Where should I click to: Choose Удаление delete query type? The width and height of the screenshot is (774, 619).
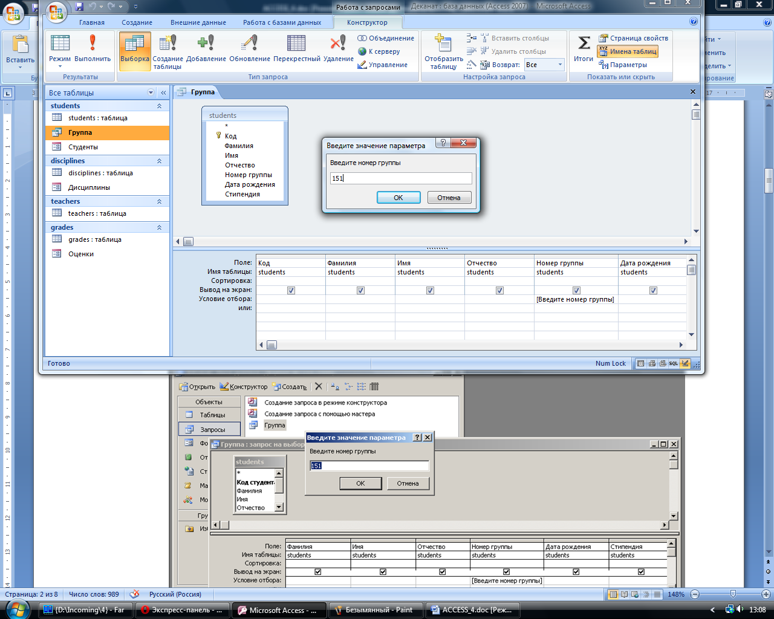(338, 49)
